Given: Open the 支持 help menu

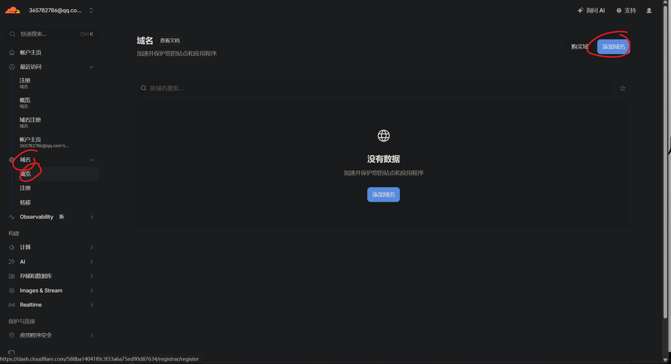Looking at the screenshot, I should tap(626, 10).
